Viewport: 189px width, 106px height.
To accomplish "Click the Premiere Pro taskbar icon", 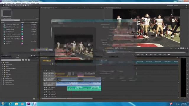I will point(29,104).
